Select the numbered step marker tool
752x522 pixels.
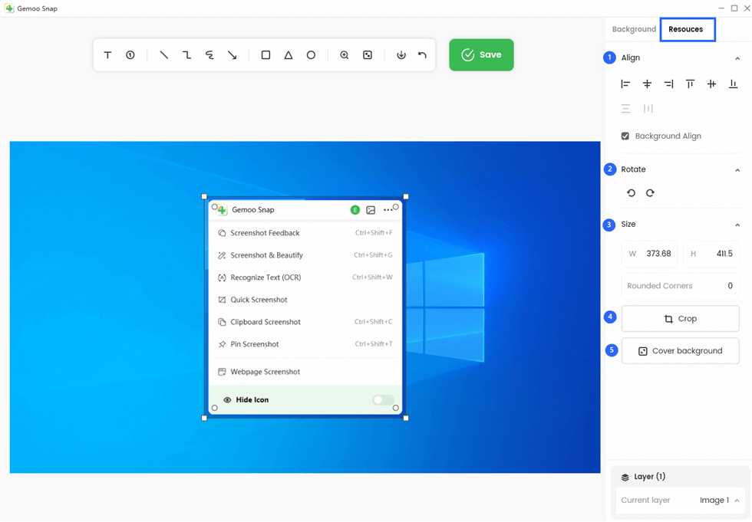click(x=130, y=55)
